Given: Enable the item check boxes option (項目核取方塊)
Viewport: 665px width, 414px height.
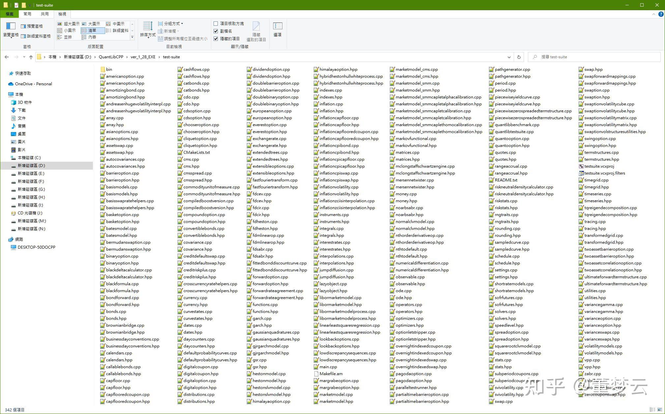Looking at the screenshot, I should (x=216, y=24).
